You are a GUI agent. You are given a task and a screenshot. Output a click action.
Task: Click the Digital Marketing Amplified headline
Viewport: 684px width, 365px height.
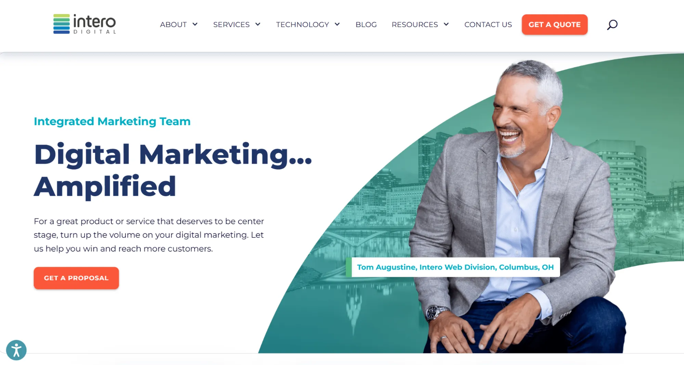pos(173,170)
